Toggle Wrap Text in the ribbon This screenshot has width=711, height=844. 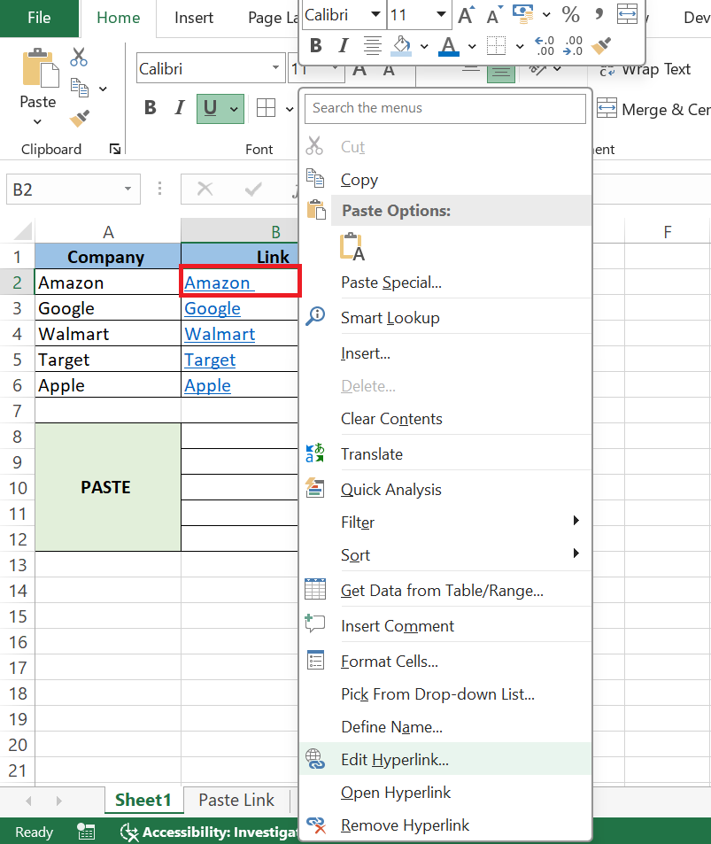[645, 69]
